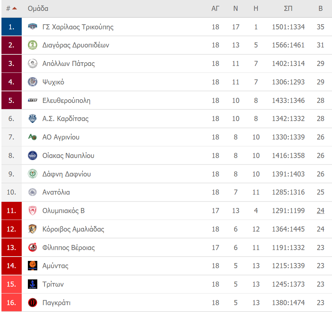Click the Απόλλων Πάτρας team logo
The width and height of the screenshot is (332, 312).
pos(32,63)
